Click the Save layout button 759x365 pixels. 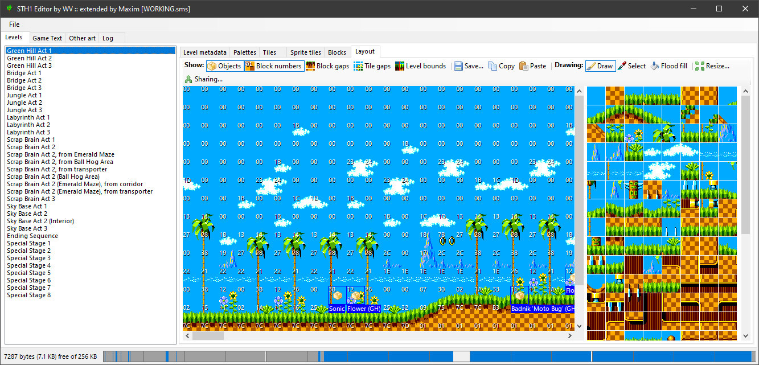tap(469, 66)
